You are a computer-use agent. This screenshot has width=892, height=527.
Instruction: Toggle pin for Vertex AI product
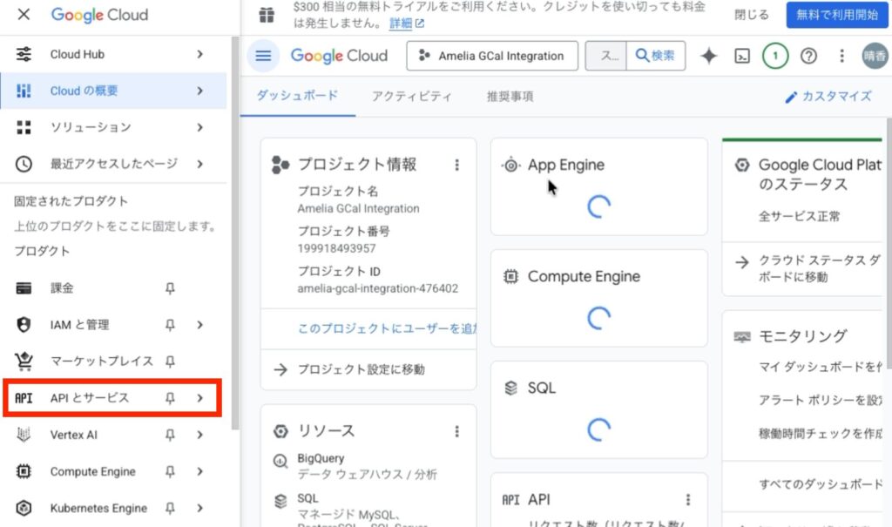[x=170, y=435]
